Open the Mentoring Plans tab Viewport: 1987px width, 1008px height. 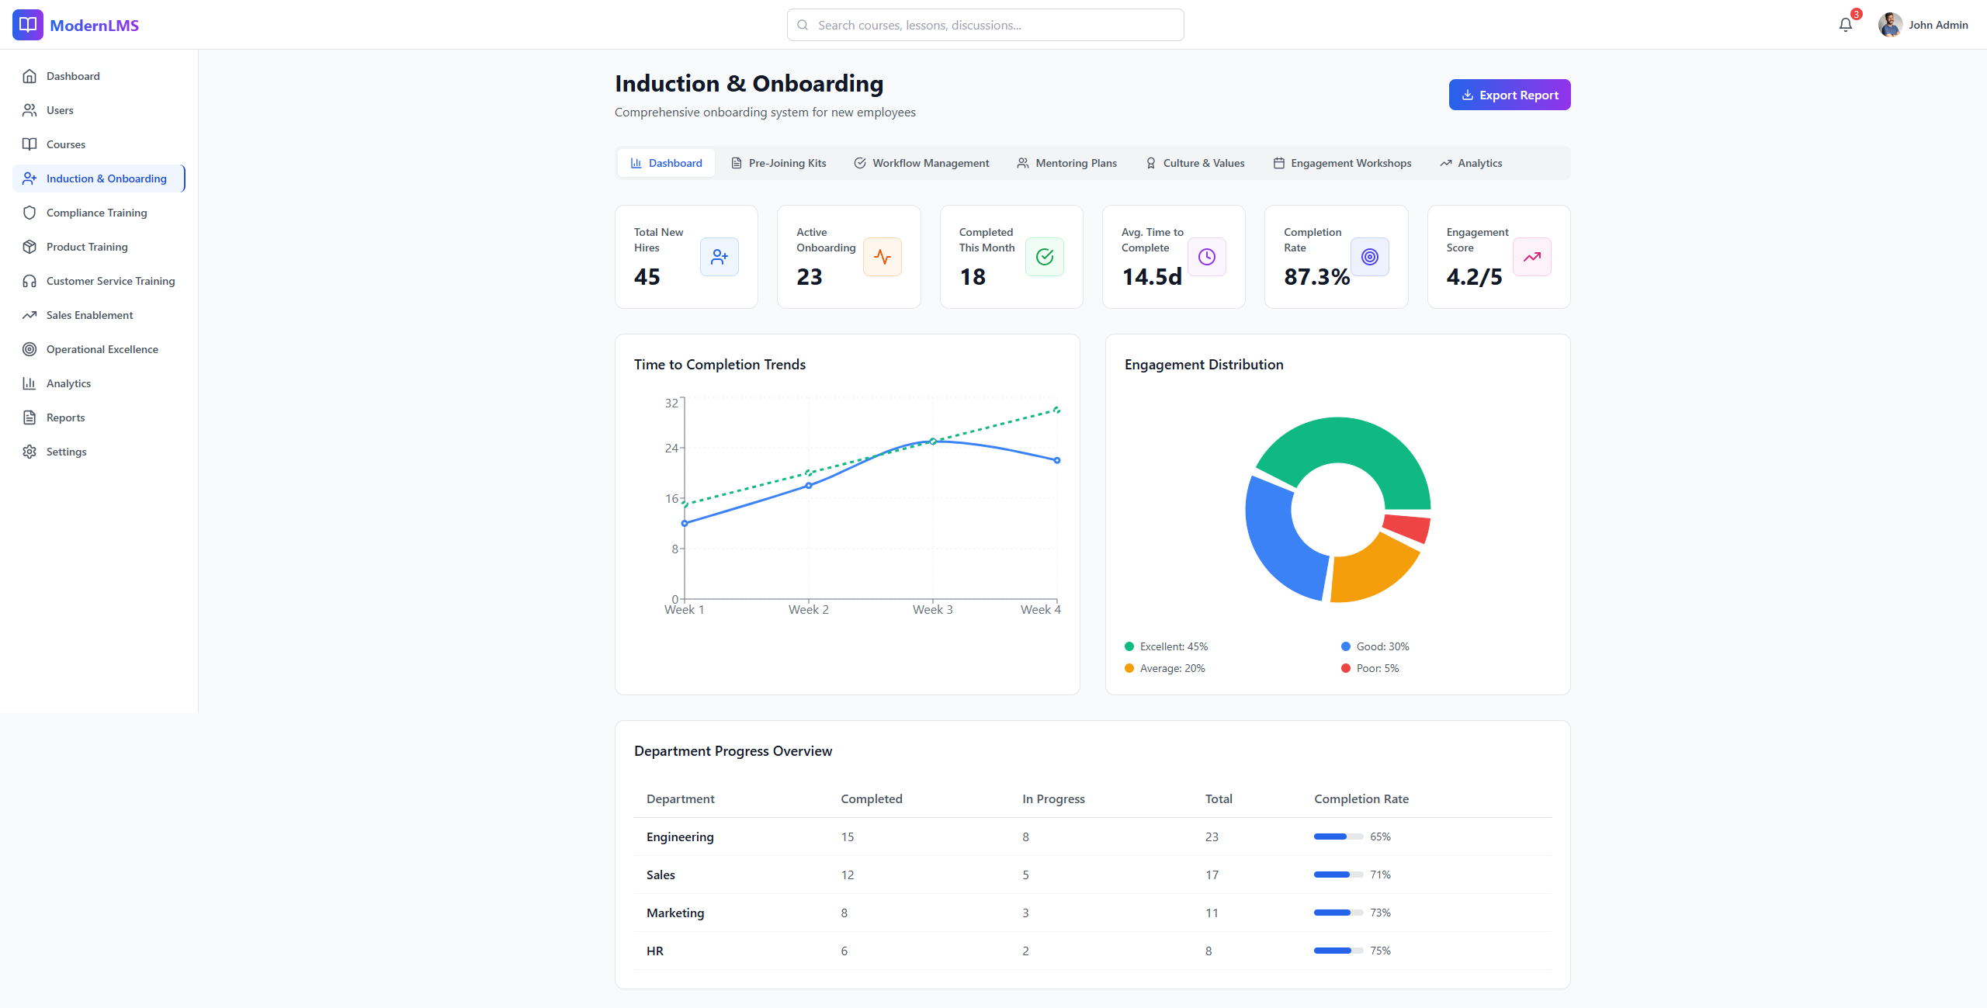tap(1067, 163)
